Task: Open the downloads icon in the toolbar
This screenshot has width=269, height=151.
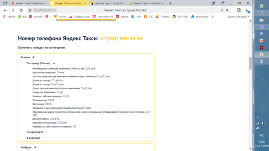Action: click(247, 10)
